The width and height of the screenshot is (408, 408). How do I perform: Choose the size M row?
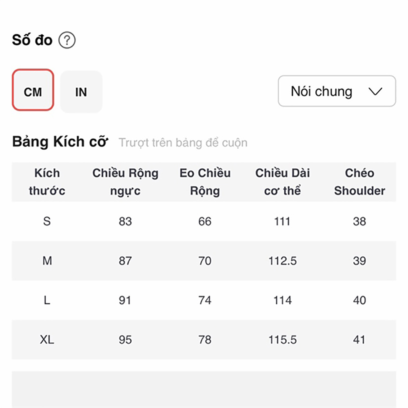tap(204, 261)
